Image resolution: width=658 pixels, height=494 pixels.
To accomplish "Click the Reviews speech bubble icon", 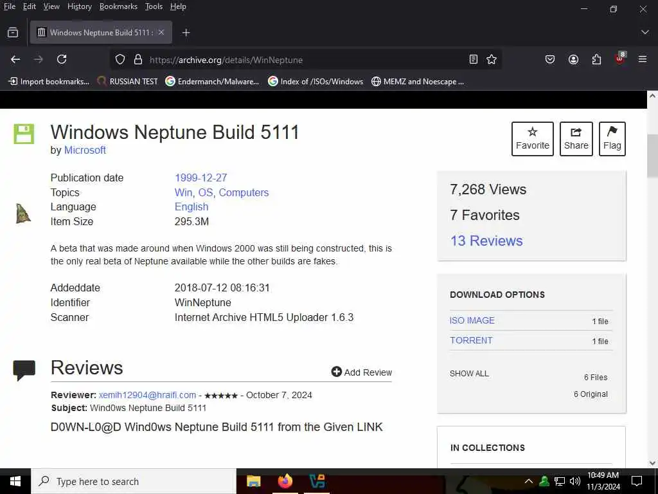I will [x=24, y=370].
